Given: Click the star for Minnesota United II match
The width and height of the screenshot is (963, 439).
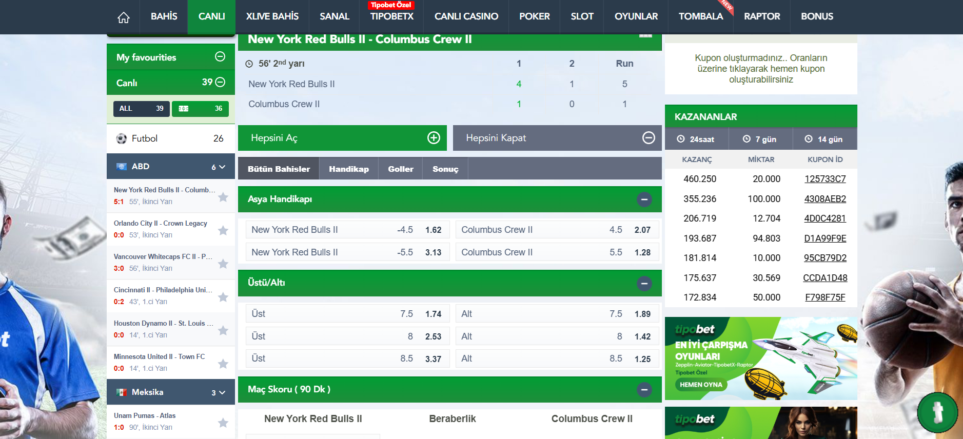Looking at the screenshot, I should (x=223, y=364).
